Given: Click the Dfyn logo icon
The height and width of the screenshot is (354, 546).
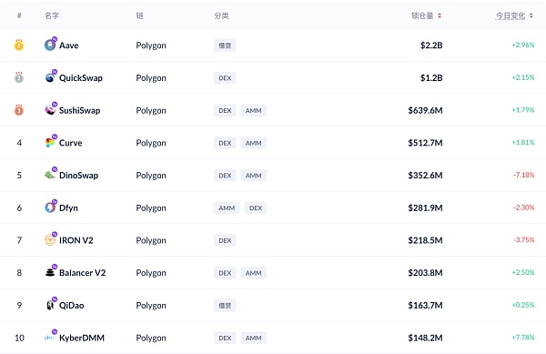Looking at the screenshot, I should 50,207.
